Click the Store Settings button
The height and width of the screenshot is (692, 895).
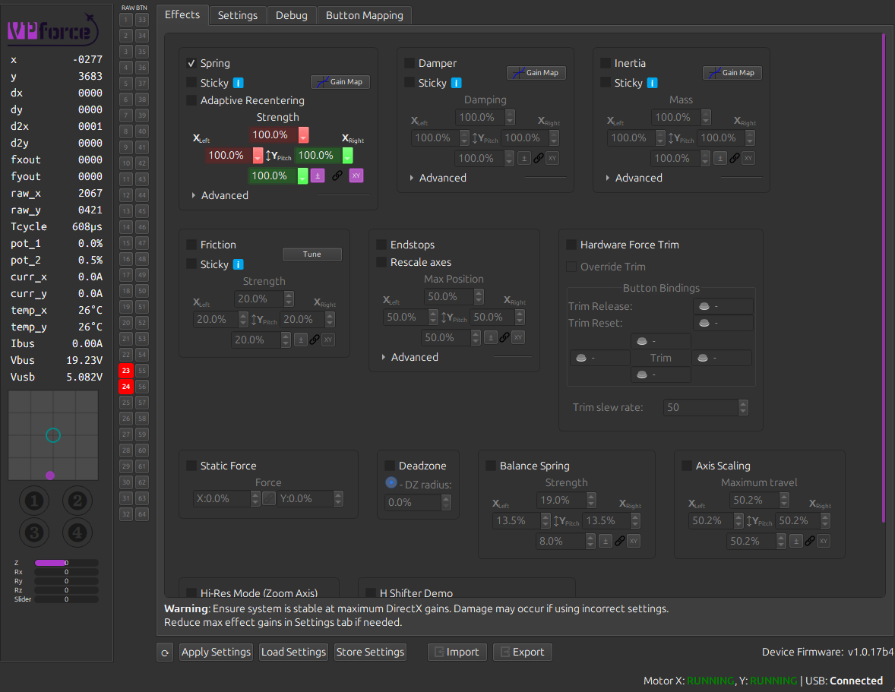click(370, 652)
